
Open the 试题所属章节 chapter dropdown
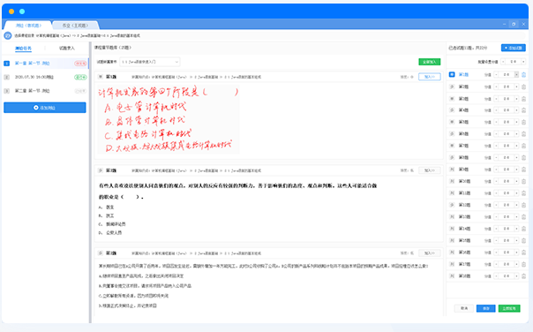(x=150, y=62)
